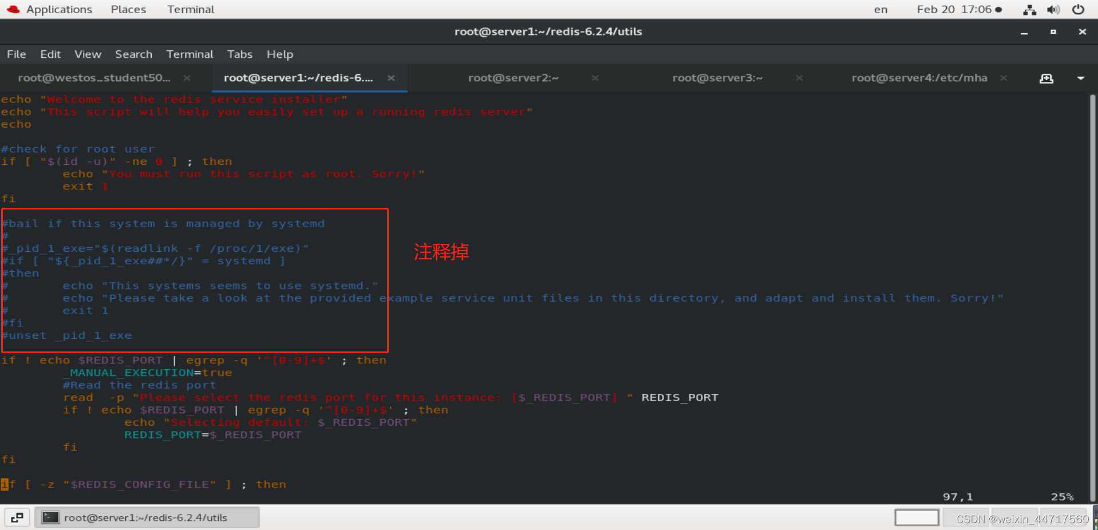Screen dimensions: 1098x530
Task: Click the white input box in the status bar
Action: tap(916, 517)
